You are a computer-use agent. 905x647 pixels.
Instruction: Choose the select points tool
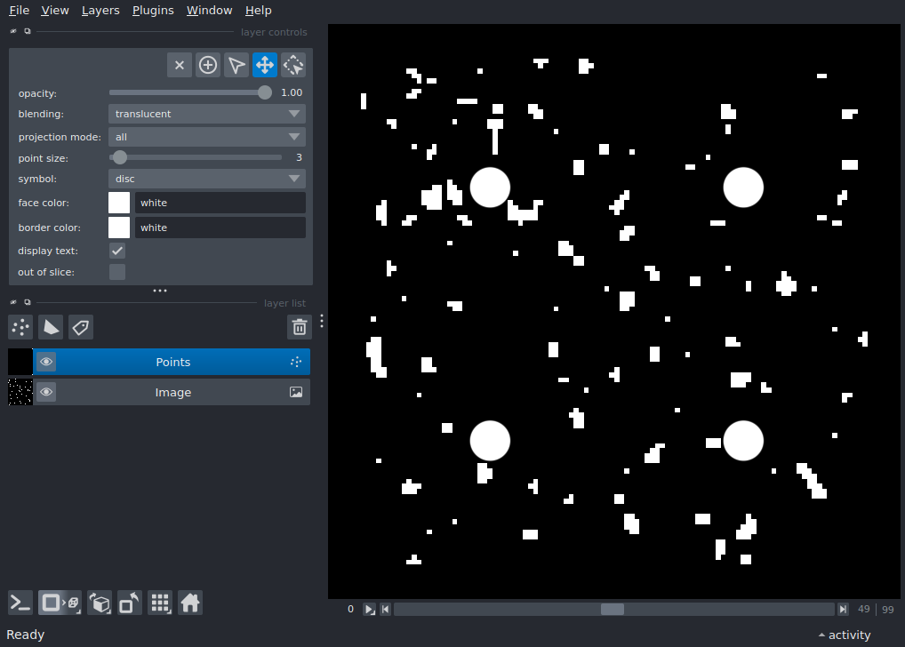[236, 65]
